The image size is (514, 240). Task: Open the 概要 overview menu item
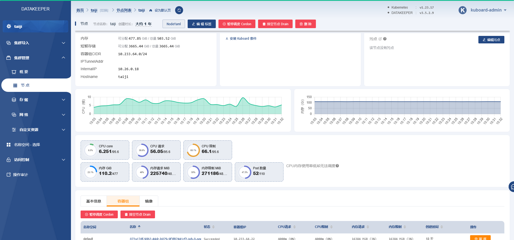[24, 72]
